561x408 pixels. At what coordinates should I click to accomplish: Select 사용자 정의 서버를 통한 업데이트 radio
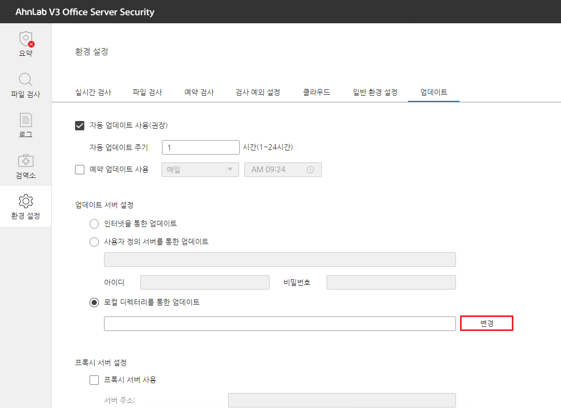(94, 242)
